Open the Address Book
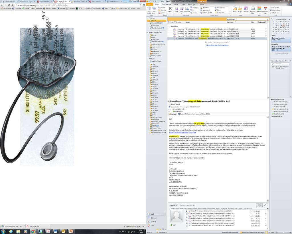This screenshot has width=292, height=234. 275,10
